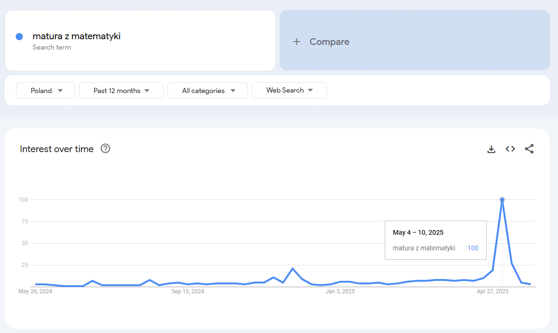Click the 25 y-axis label
The width and height of the screenshot is (558, 333).
click(25, 265)
